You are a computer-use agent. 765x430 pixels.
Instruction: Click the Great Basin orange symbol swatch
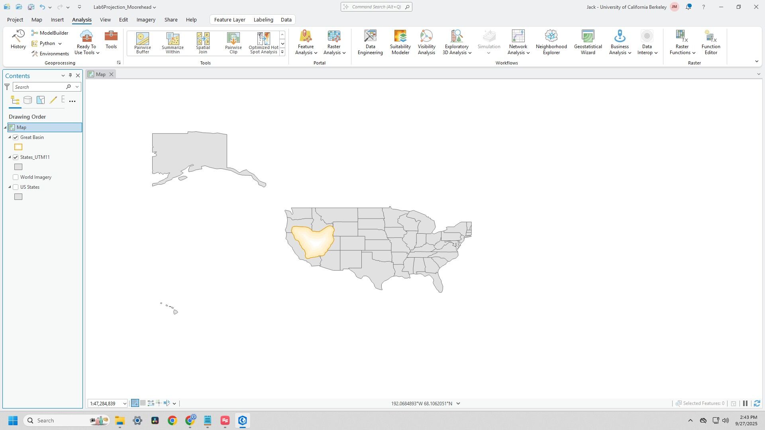[x=18, y=147]
